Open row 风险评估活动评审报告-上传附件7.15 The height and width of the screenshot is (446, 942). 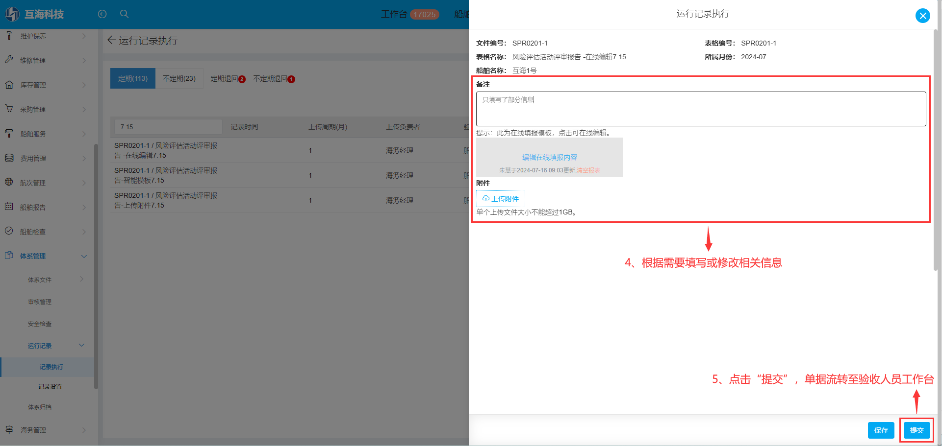[166, 200]
